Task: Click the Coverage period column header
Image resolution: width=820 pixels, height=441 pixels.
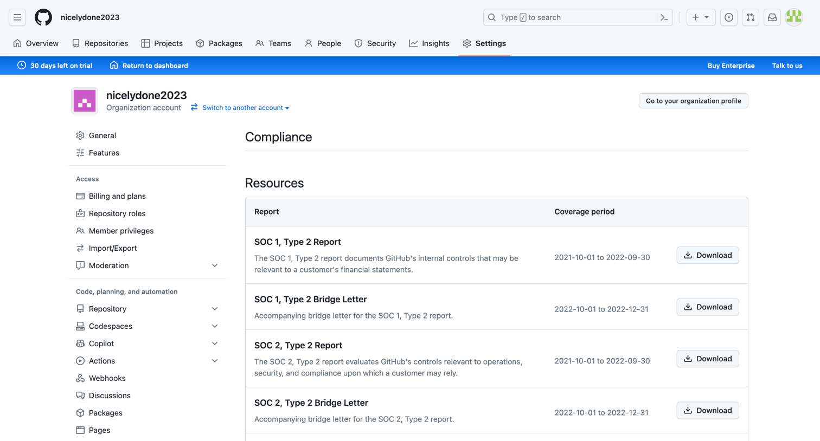Action: (584, 212)
